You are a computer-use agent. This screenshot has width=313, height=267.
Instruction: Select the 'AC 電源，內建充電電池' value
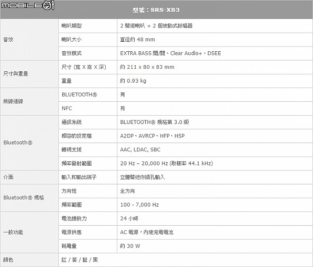pyautogui.click(x=147, y=233)
